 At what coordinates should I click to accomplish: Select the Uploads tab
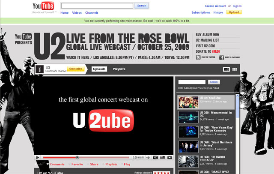99,69
